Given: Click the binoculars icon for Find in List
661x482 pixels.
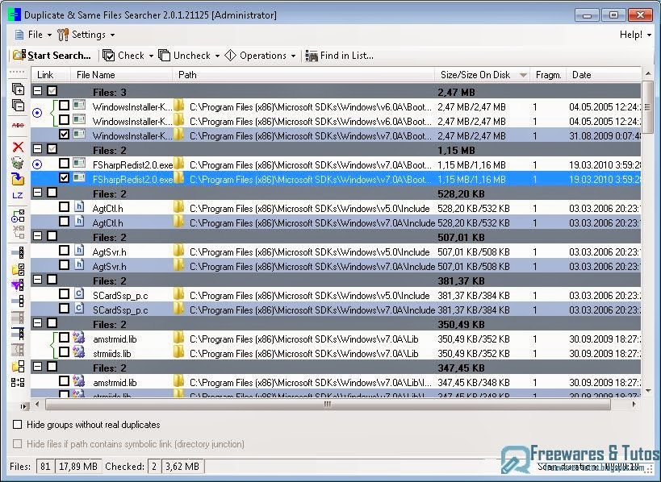Looking at the screenshot, I should [311, 56].
